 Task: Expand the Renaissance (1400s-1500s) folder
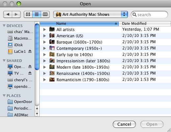tap(44, 73)
